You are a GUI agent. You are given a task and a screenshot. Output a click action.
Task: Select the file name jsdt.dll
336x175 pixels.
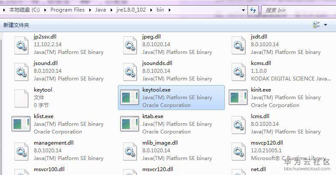[x=259, y=37]
